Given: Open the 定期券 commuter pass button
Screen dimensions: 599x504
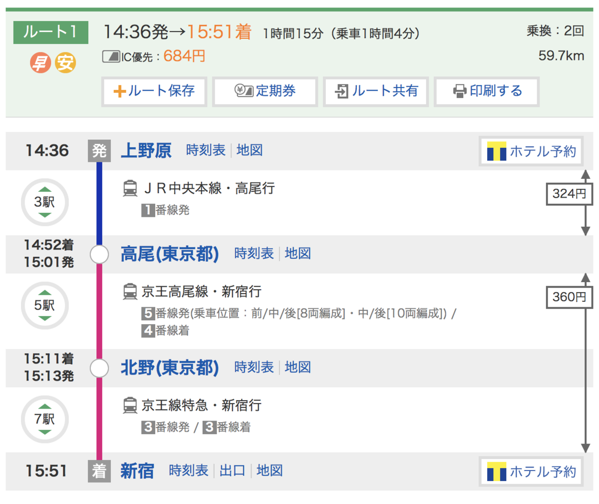Looking at the screenshot, I should [265, 91].
